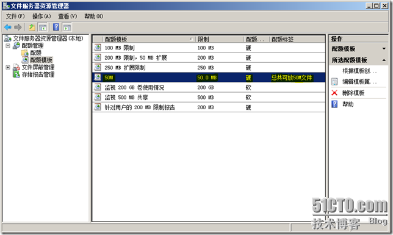The image size is (393, 235).
Task: Click the 配额 folder icon in tree
Action: [x=24, y=52]
